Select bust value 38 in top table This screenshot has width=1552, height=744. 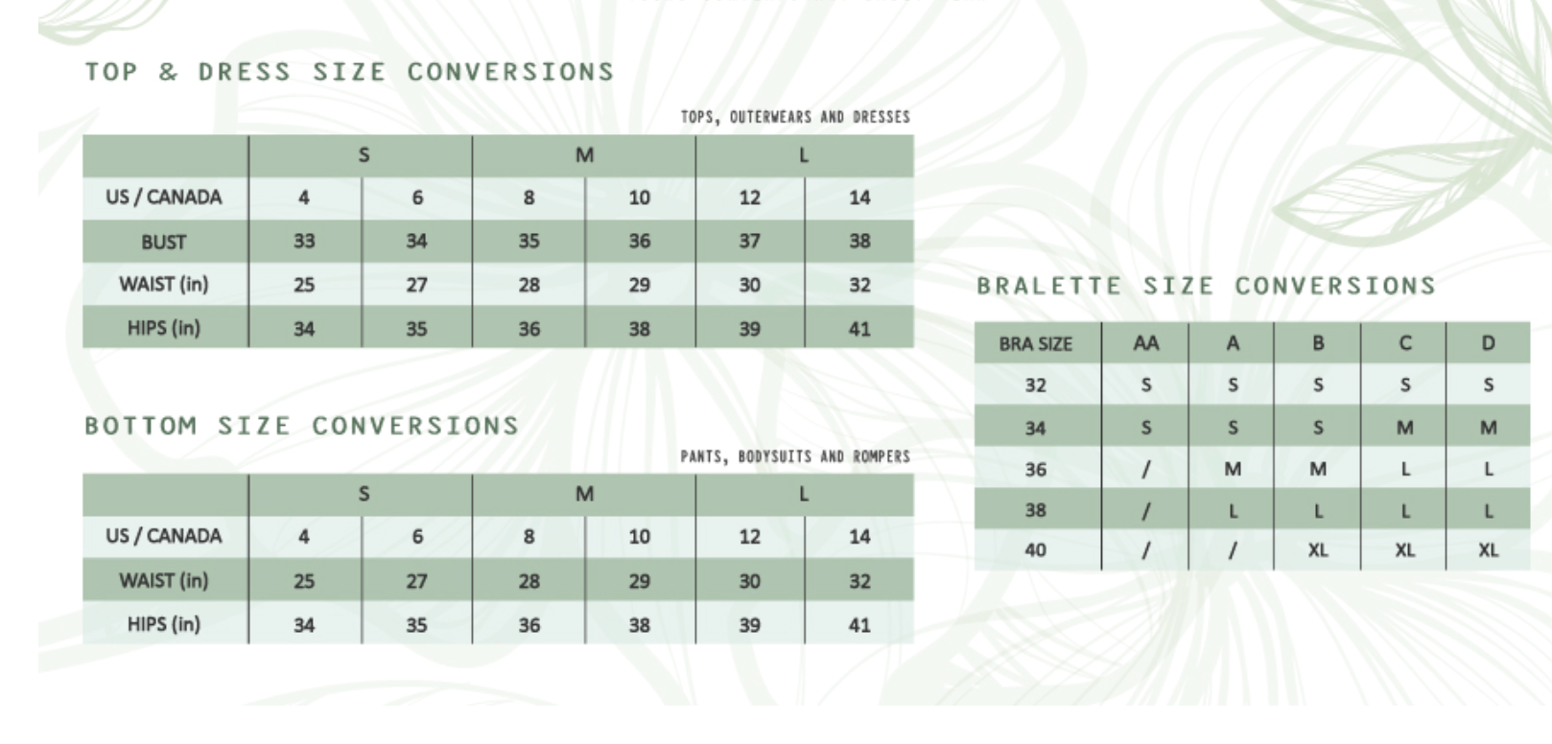point(859,241)
